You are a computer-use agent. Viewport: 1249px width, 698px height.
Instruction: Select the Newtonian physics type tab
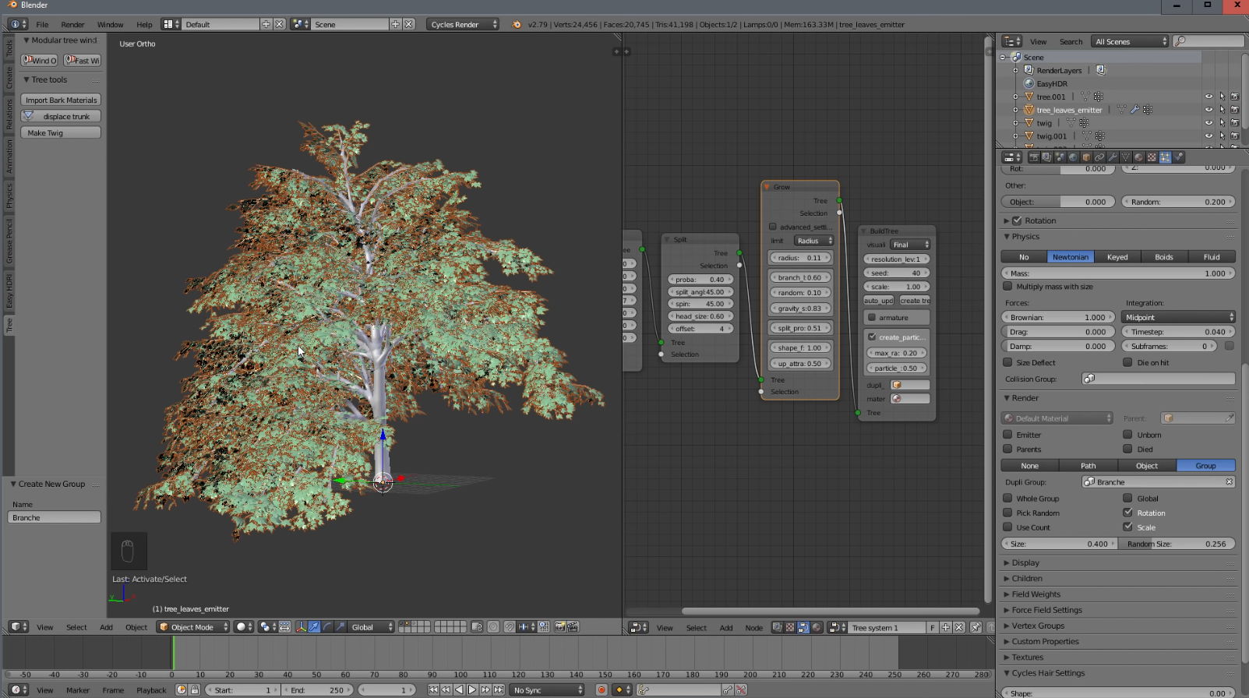[1071, 257]
